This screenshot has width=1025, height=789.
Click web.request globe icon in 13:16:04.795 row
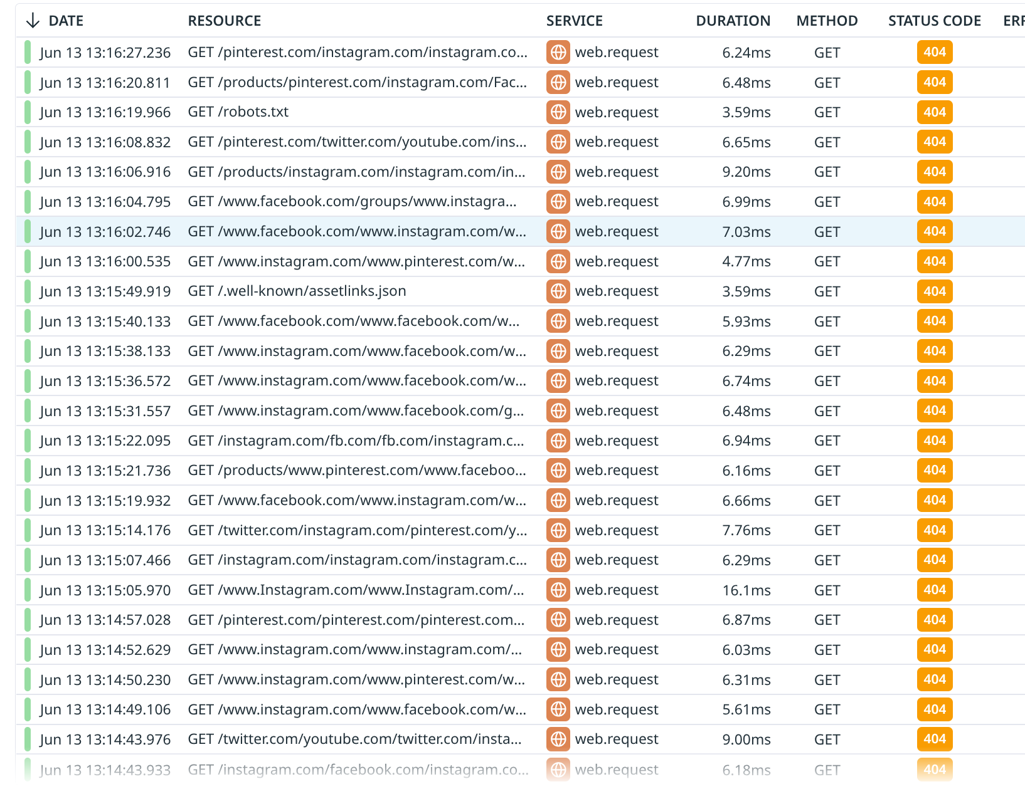point(558,201)
